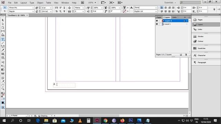Toggle visibility eye of Layer 2
Viewport: 221px width, 124px height.
pyautogui.click(x=157, y=21)
